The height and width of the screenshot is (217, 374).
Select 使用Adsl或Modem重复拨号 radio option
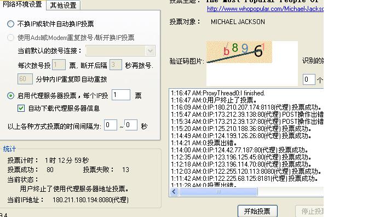[x=11, y=38]
